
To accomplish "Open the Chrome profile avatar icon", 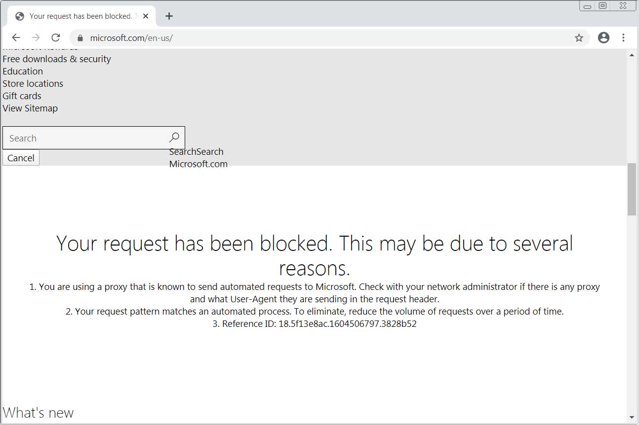I will (x=603, y=37).
